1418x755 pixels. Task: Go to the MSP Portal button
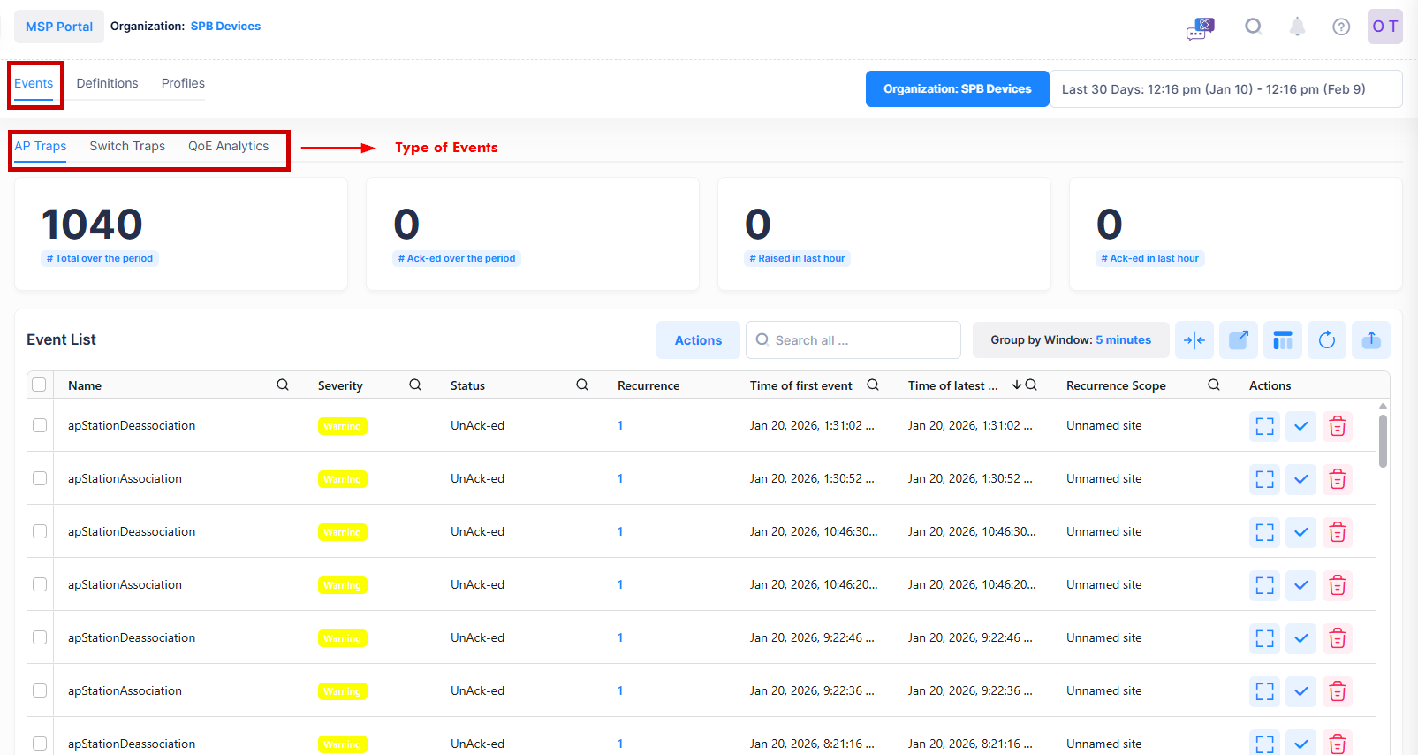point(58,27)
